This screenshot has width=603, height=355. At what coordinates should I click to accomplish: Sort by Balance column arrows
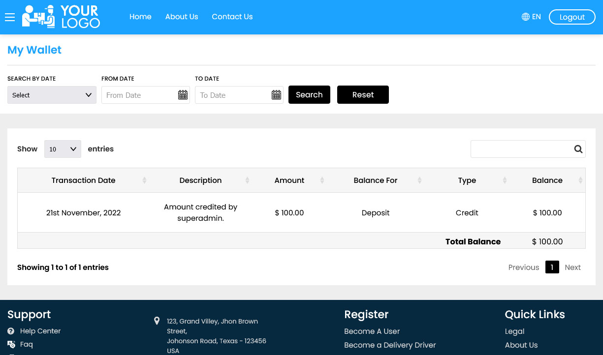[581, 180]
